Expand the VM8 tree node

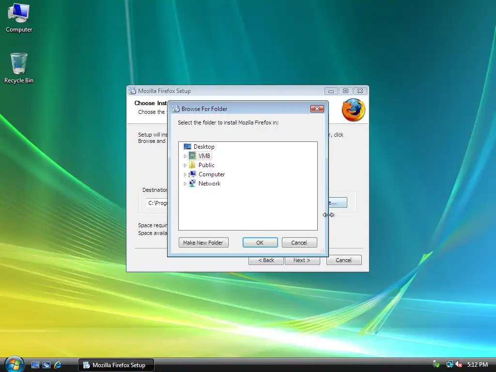click(x=185, y=156)
